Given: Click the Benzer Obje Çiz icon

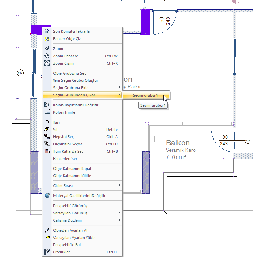Looking at the screenshot, I should (47, 39).
